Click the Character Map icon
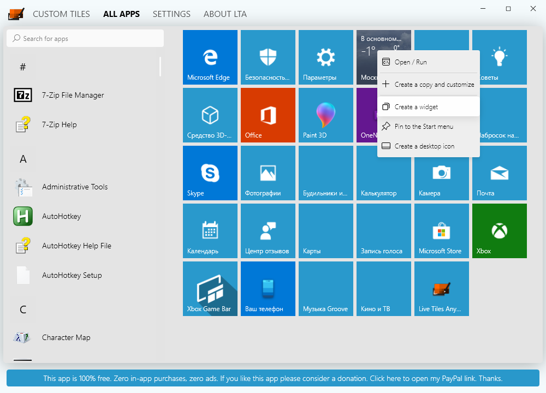This screenshot has width=546, height=393. click(22, 337)
